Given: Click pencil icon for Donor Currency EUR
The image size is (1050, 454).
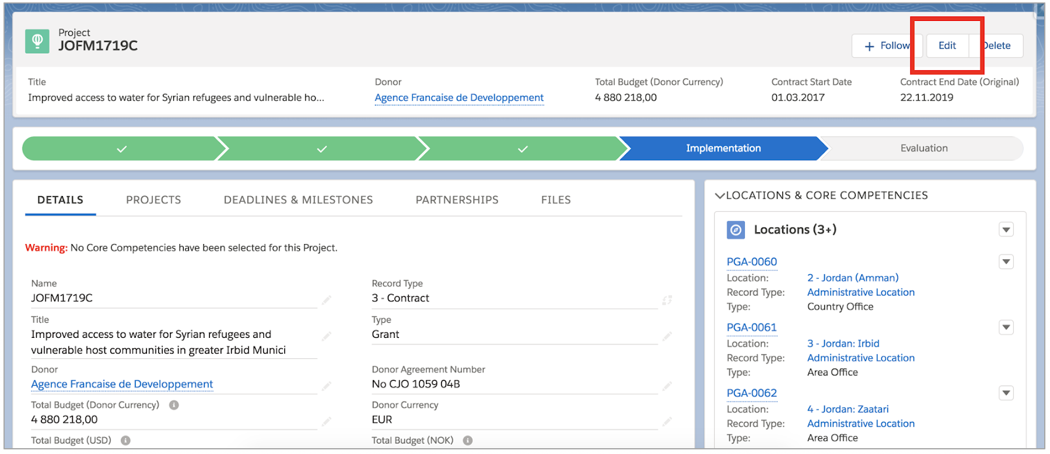Looking at the screenshot, I should point(667,421).
